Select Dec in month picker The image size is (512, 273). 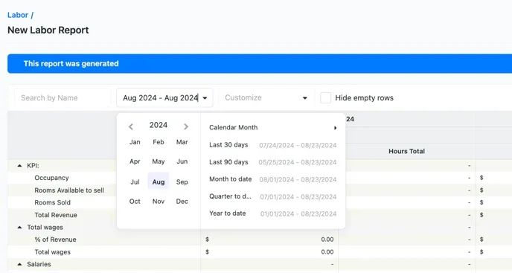click(182, 202)
